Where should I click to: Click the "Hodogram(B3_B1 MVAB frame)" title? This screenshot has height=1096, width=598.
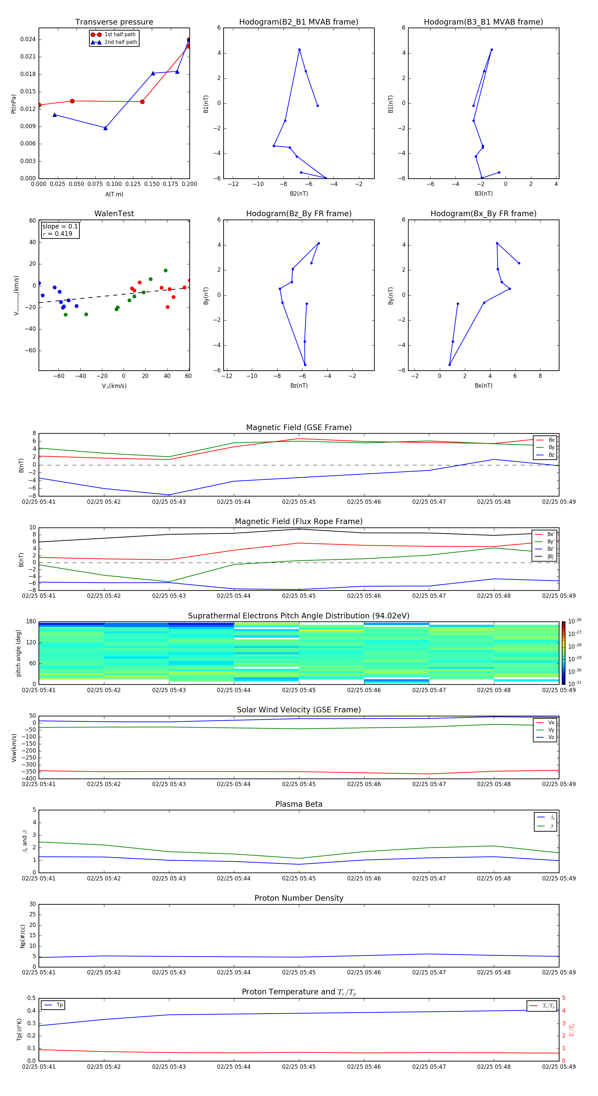pyautogui.click(x=483, y=22)
